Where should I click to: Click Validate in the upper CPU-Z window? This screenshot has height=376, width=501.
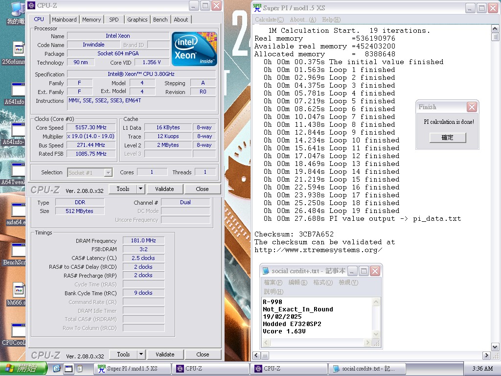pos(164,189)
